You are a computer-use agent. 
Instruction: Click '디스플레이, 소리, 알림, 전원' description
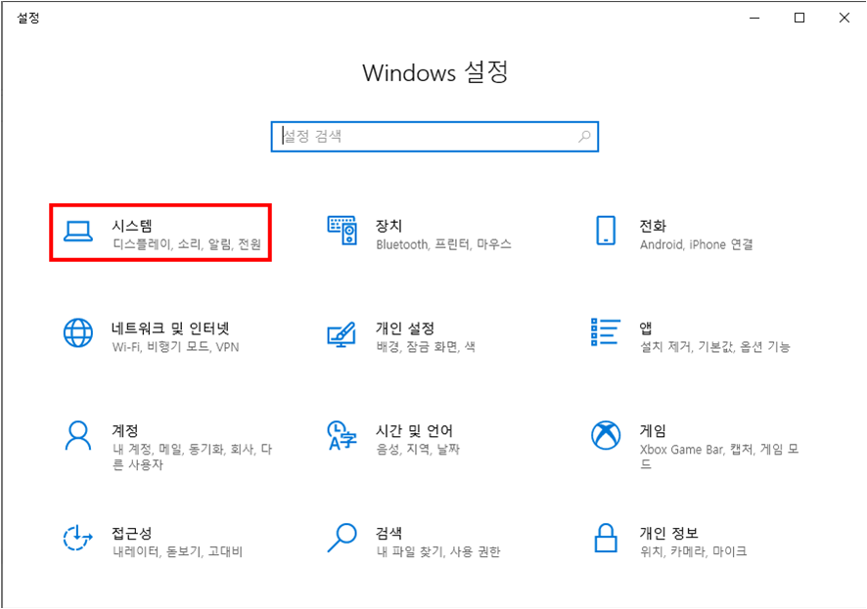click(187, 244)
